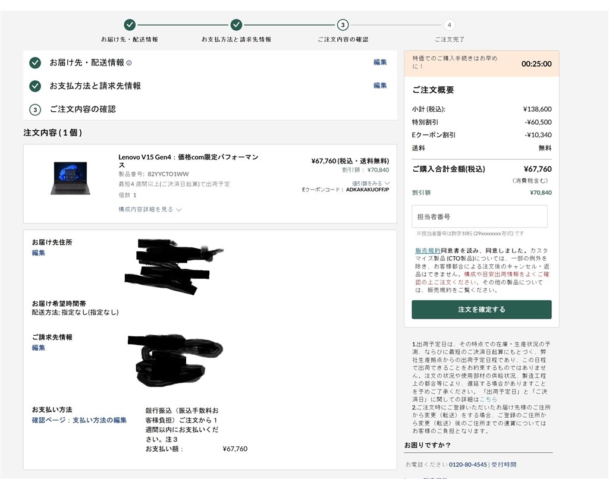Click circled 3 beside ご注文内容の確認
The height and width of the screenshot is (479, 609).
coord(35,110)
